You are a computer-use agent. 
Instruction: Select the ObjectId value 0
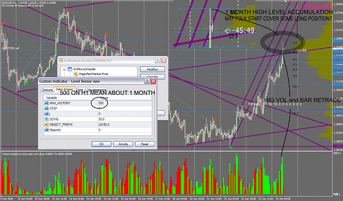tap(99, 130)
